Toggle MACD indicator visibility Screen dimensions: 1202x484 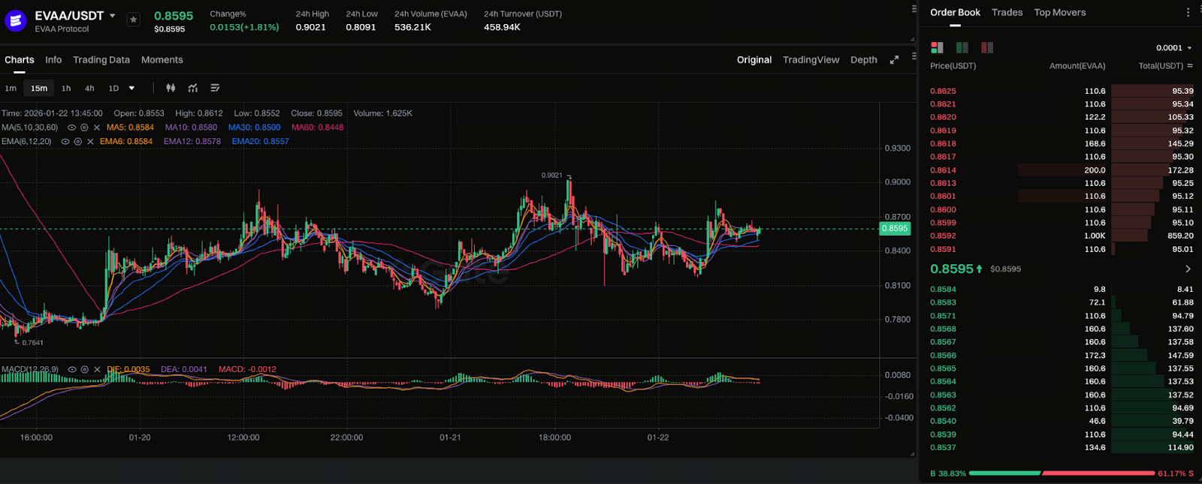72,370
